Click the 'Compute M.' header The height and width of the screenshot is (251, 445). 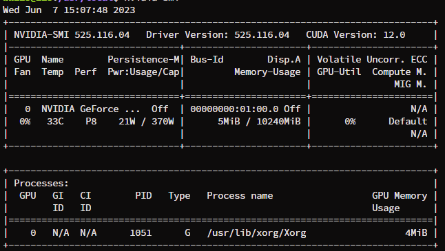[400, 72]
